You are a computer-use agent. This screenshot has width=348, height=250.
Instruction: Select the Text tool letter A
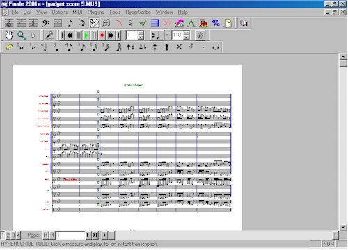pyautogui.click(x=191, y=23)
